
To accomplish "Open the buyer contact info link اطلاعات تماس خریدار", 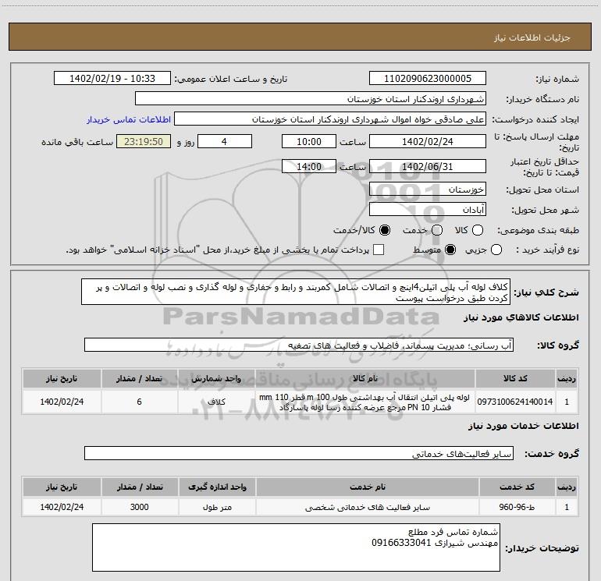I will point(129,119).
